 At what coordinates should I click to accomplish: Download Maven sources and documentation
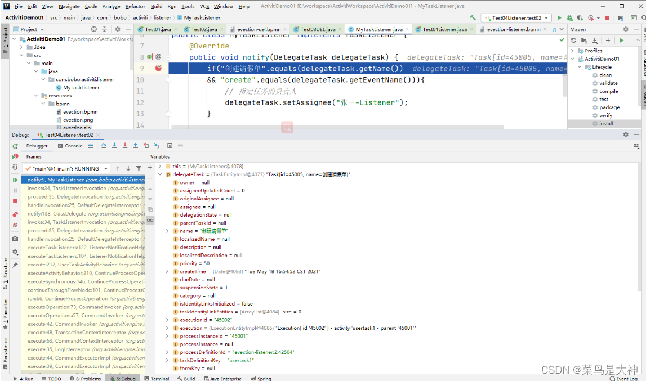pyautogui.click(x=595, y=41)
